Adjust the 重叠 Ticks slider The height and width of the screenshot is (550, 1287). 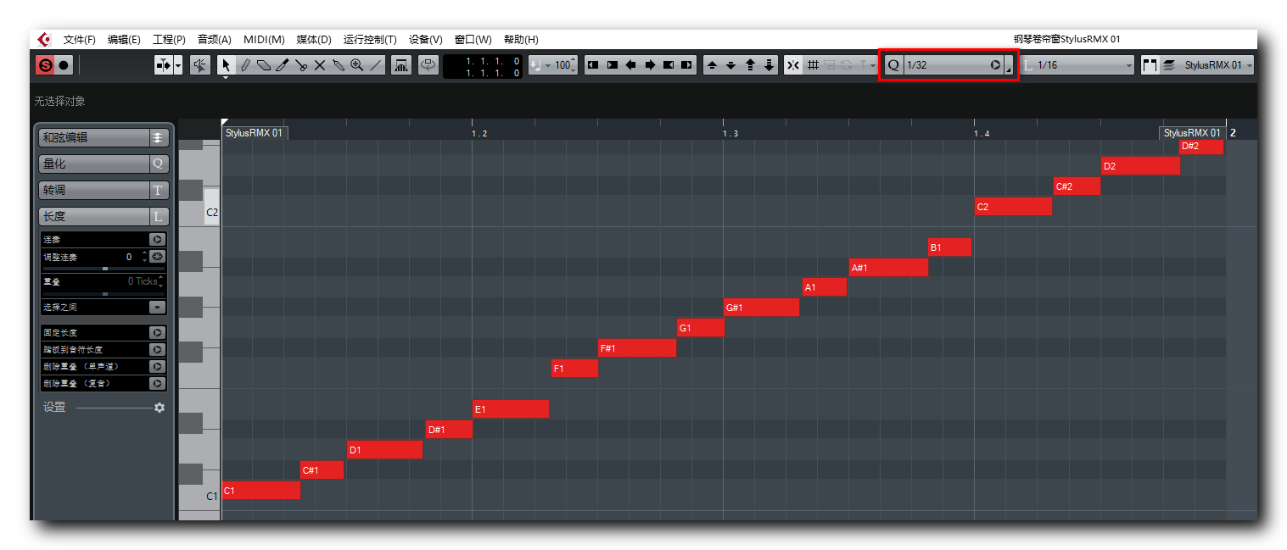click(103, 293)
